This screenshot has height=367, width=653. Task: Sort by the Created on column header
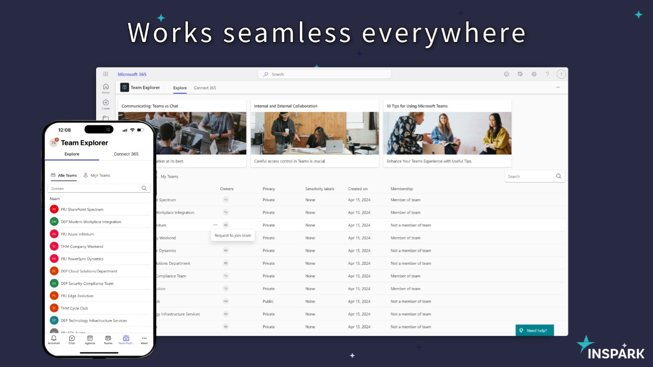pos(358,189)
